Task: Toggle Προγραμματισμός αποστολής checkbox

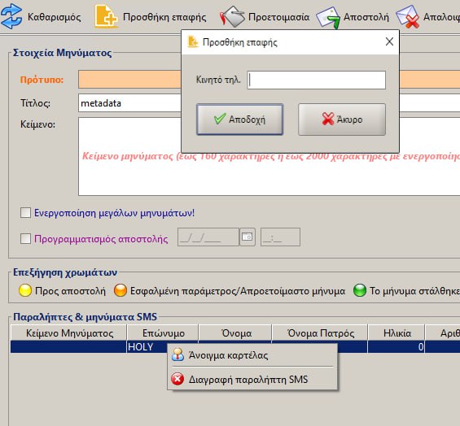Action: [25, 238]
